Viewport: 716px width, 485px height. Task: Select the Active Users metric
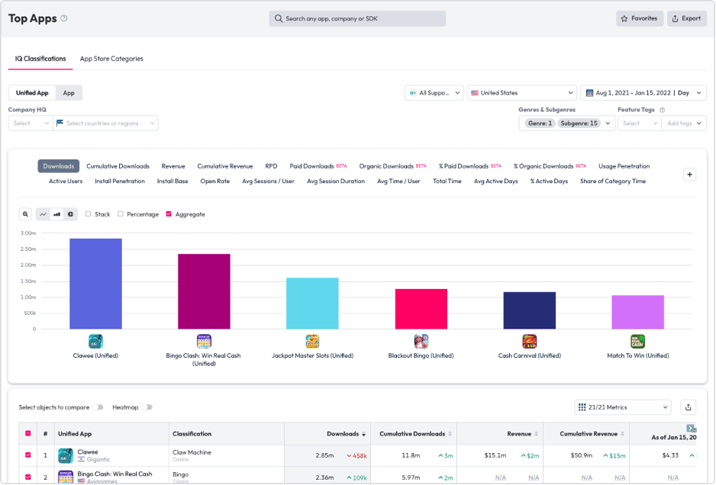[66, 181]
